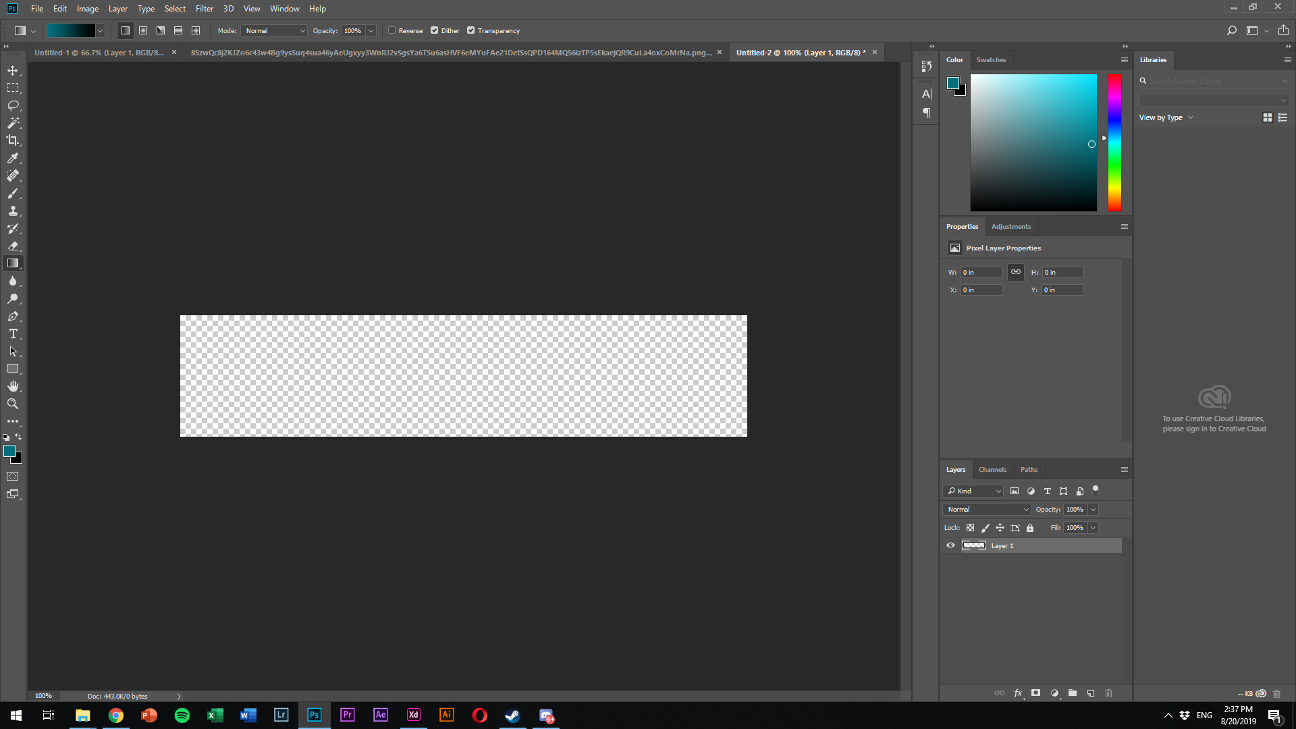Select the Zoom tool
This screenshot has height=729, width=1296.
(x=13, y=404)
